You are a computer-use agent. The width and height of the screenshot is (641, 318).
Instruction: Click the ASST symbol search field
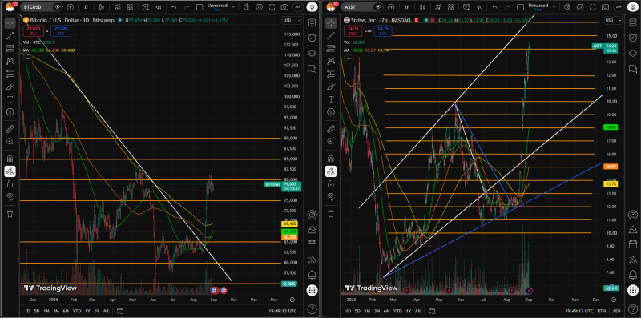pyautogui.click(x=354, y=7)
